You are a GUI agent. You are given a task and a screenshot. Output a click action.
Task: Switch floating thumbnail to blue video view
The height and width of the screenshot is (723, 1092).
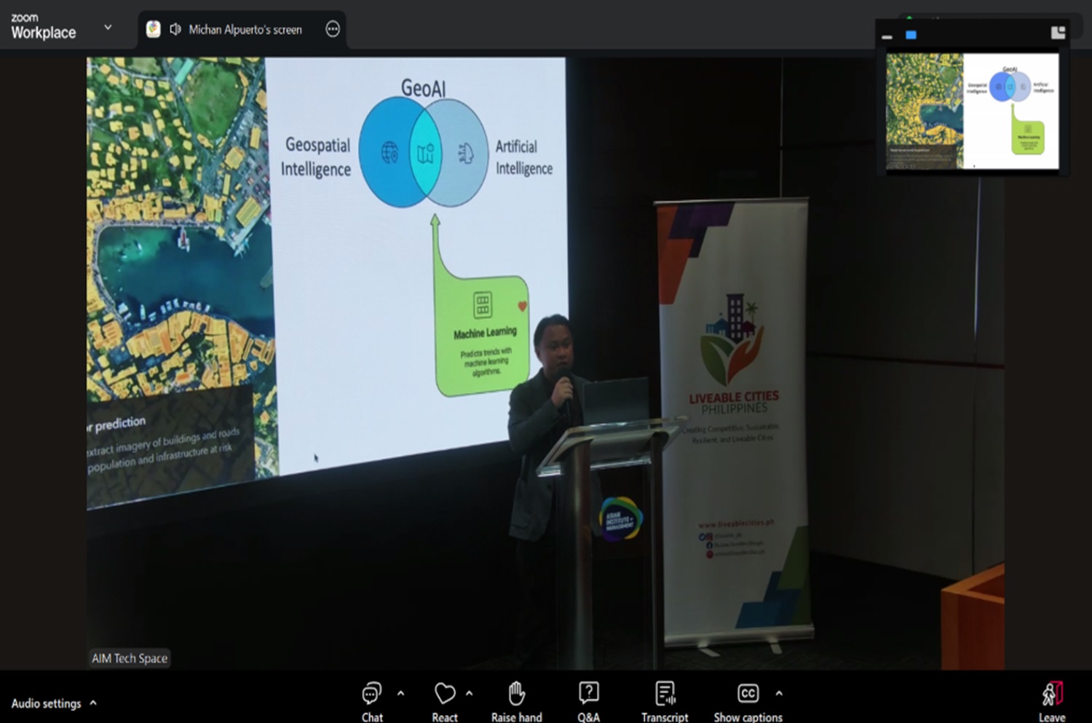click(x=911, y=35)
